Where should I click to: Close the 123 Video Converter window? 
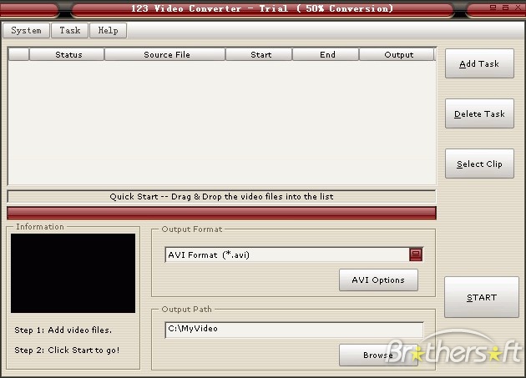click(518, 8)
